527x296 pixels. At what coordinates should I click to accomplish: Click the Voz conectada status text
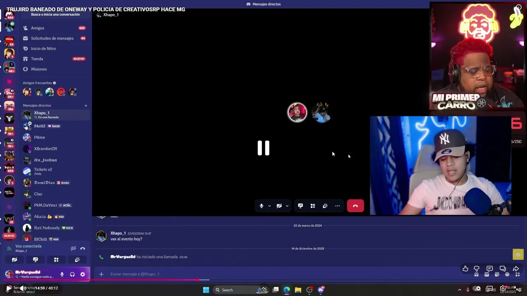click(x=28, y=246)
